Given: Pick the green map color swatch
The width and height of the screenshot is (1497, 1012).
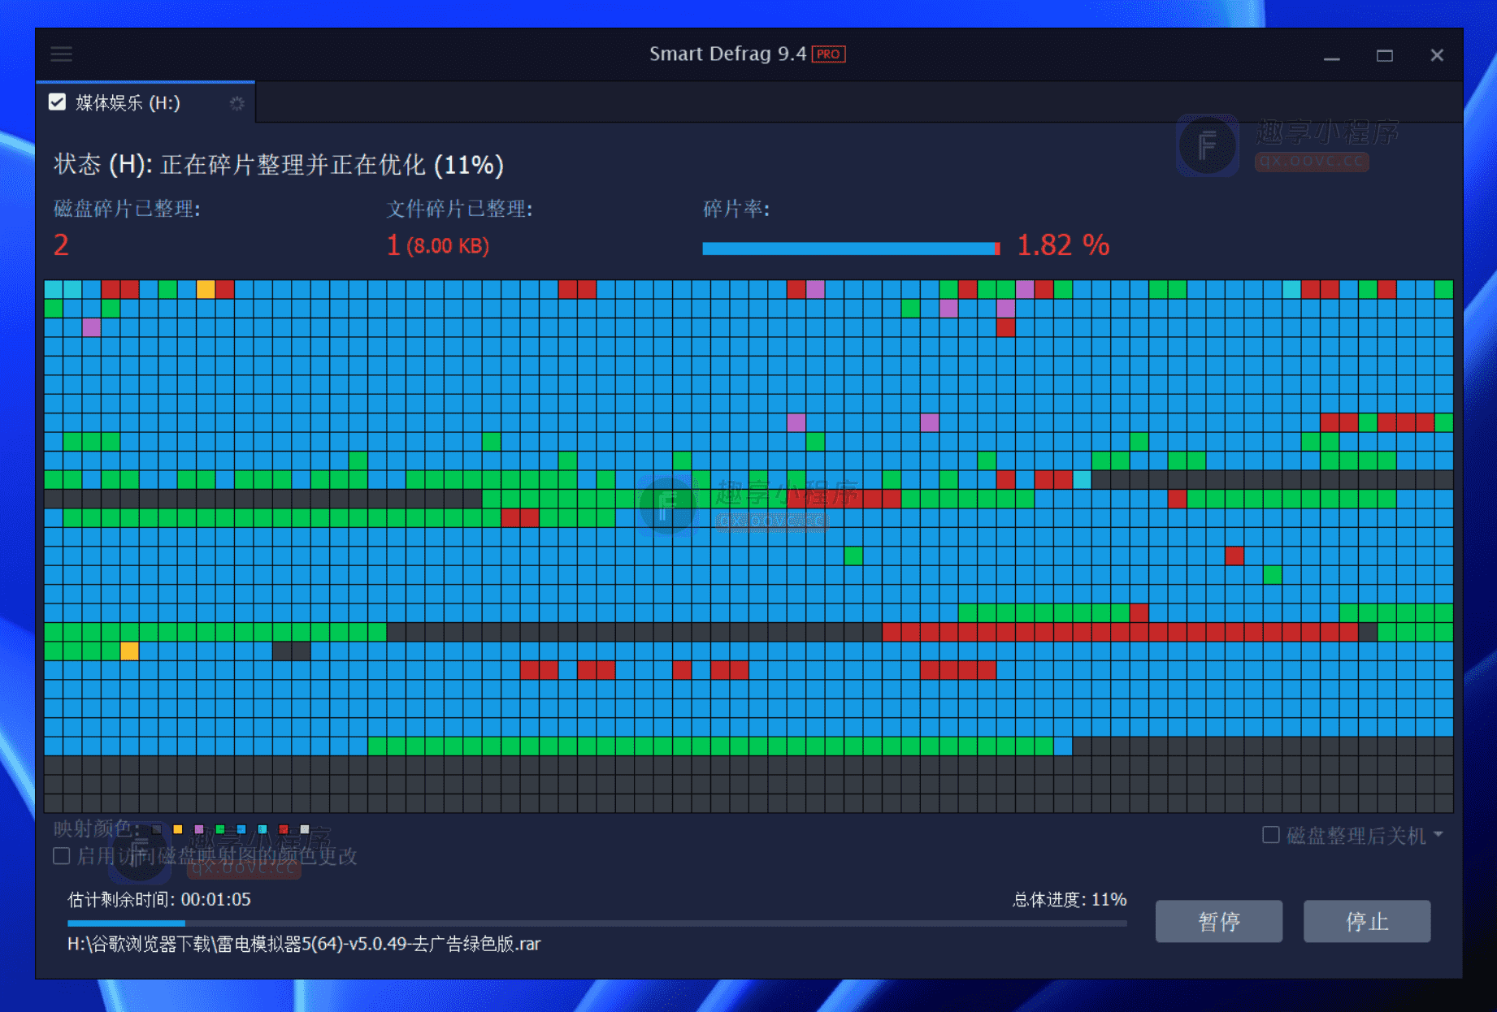Looking at the screenshot, I should pos(220,829).
